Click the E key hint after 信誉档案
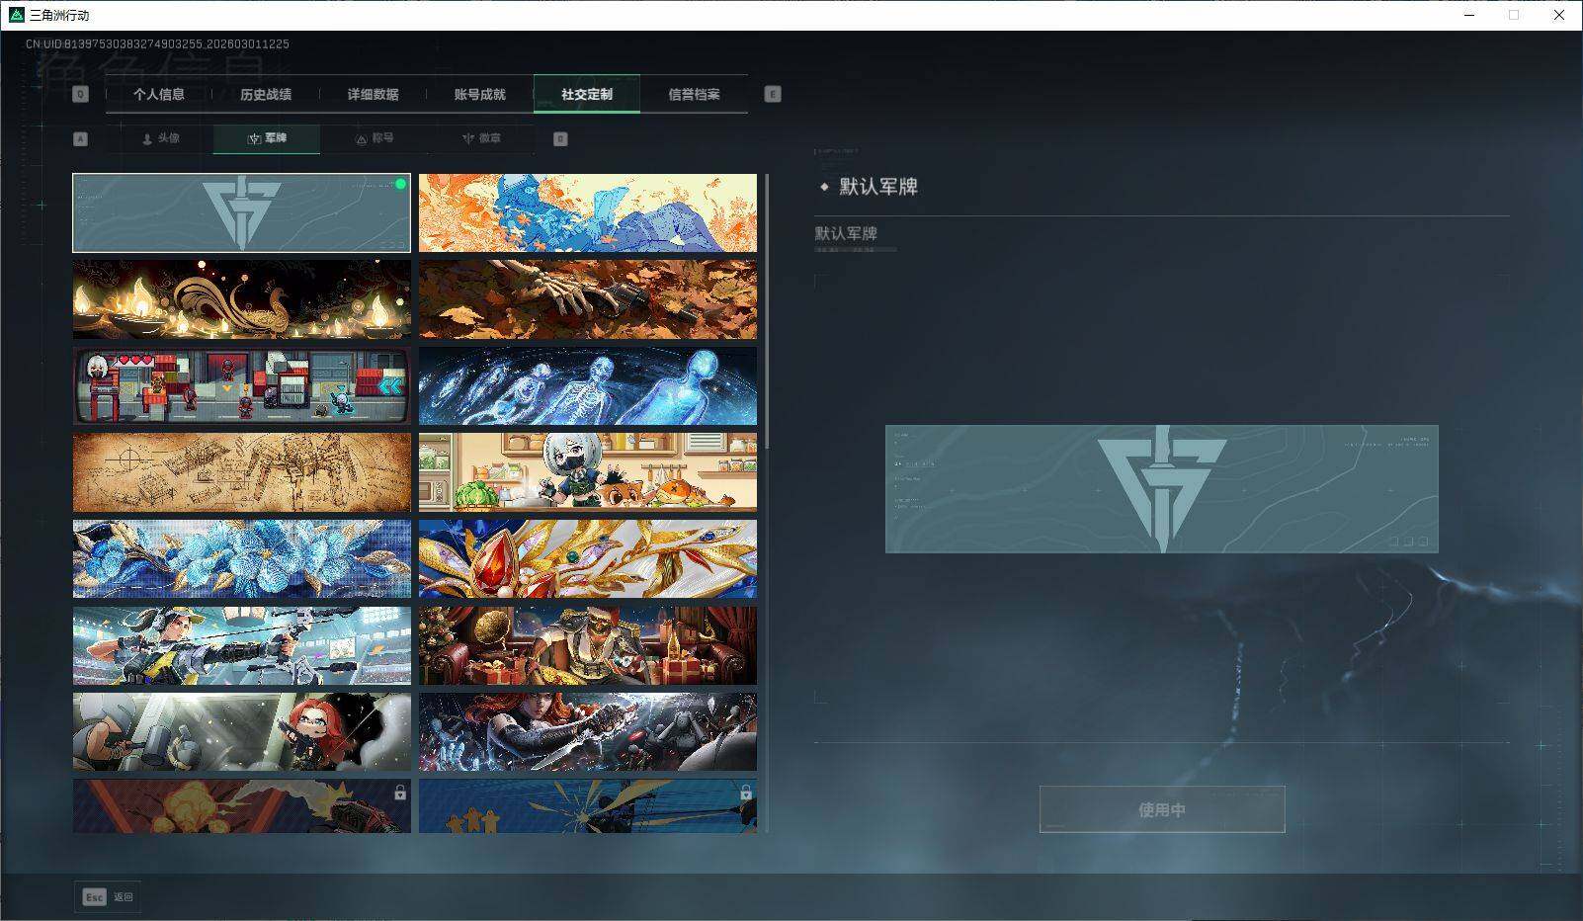Image resolution: width=1583 pixels, height=921 pixels. point(773,94)
